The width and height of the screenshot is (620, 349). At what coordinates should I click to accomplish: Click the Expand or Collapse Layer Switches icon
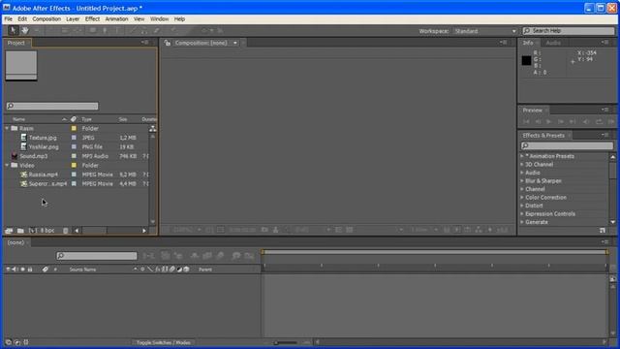click(9, 342)
